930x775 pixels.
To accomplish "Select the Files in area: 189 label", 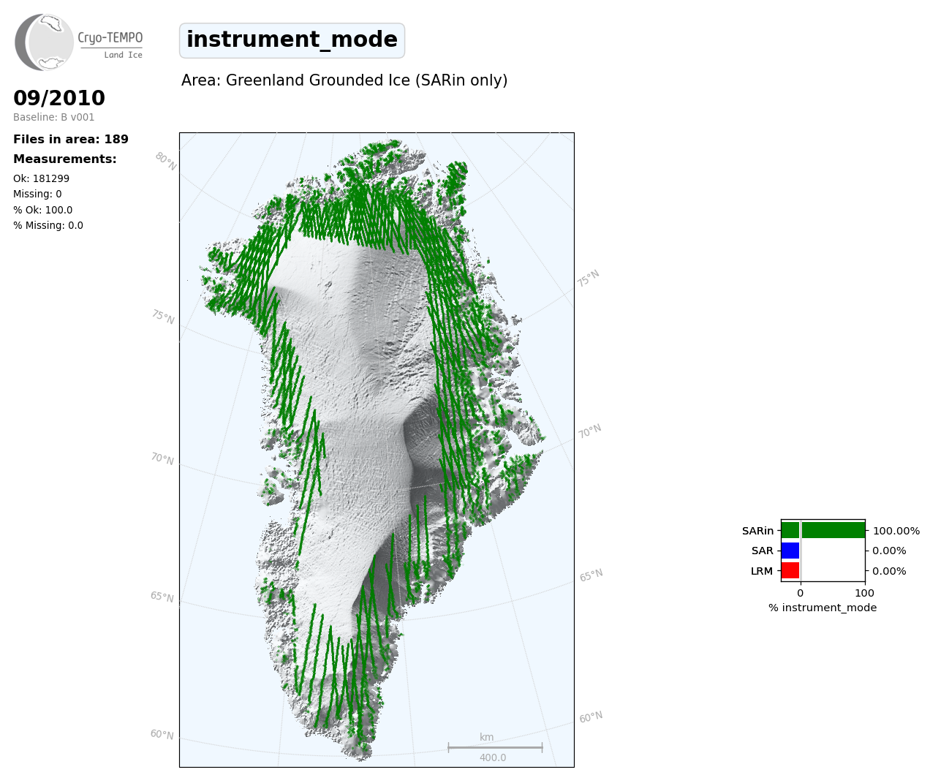I will click(x=71, y=140).
